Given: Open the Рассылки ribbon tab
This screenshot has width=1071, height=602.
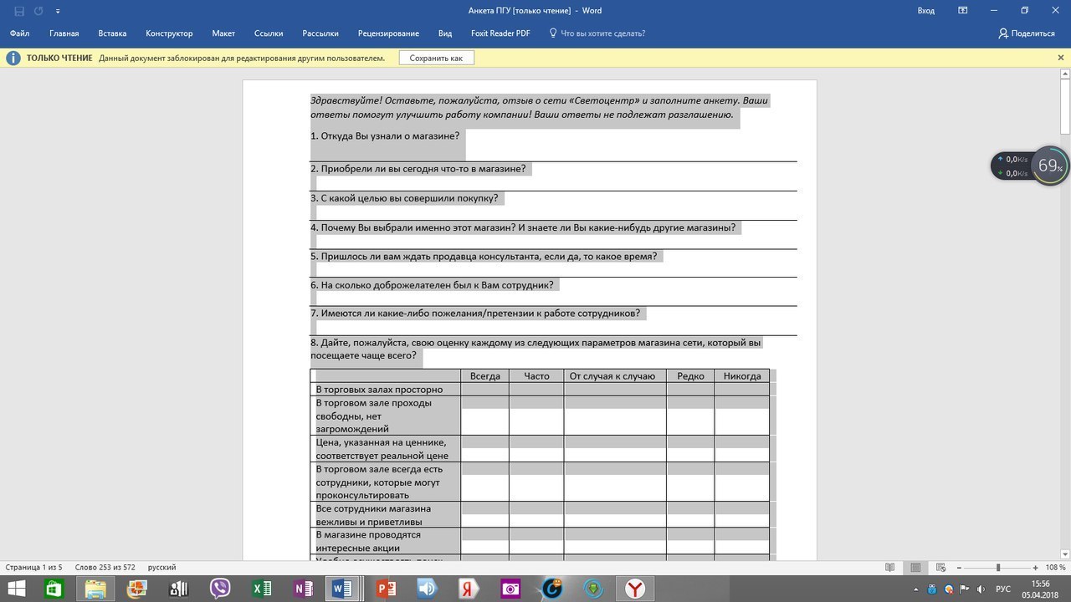Looking at the screenshot, I should tap(320, 33).
